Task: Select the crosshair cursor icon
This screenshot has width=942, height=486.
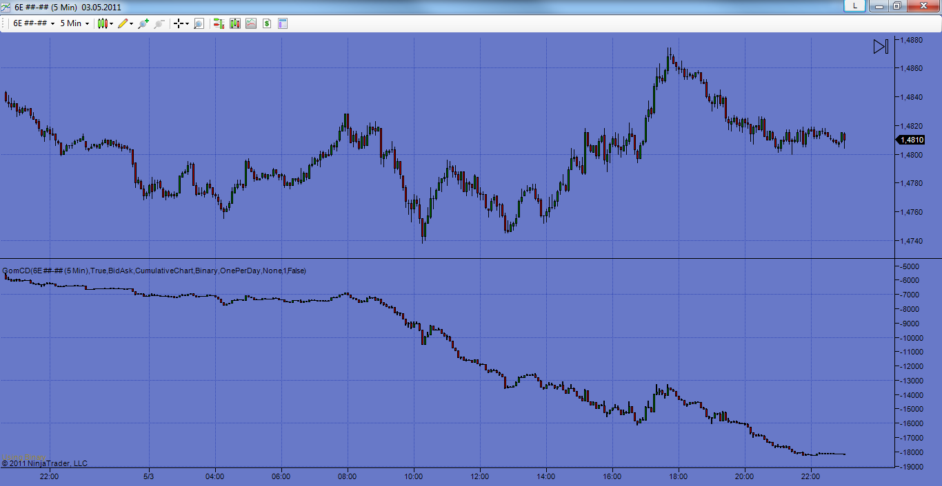Action: point(179,23)
